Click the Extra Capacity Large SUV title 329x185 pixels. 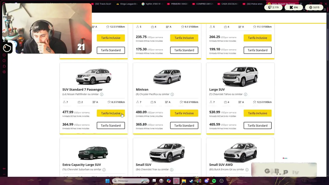point(82,165)
